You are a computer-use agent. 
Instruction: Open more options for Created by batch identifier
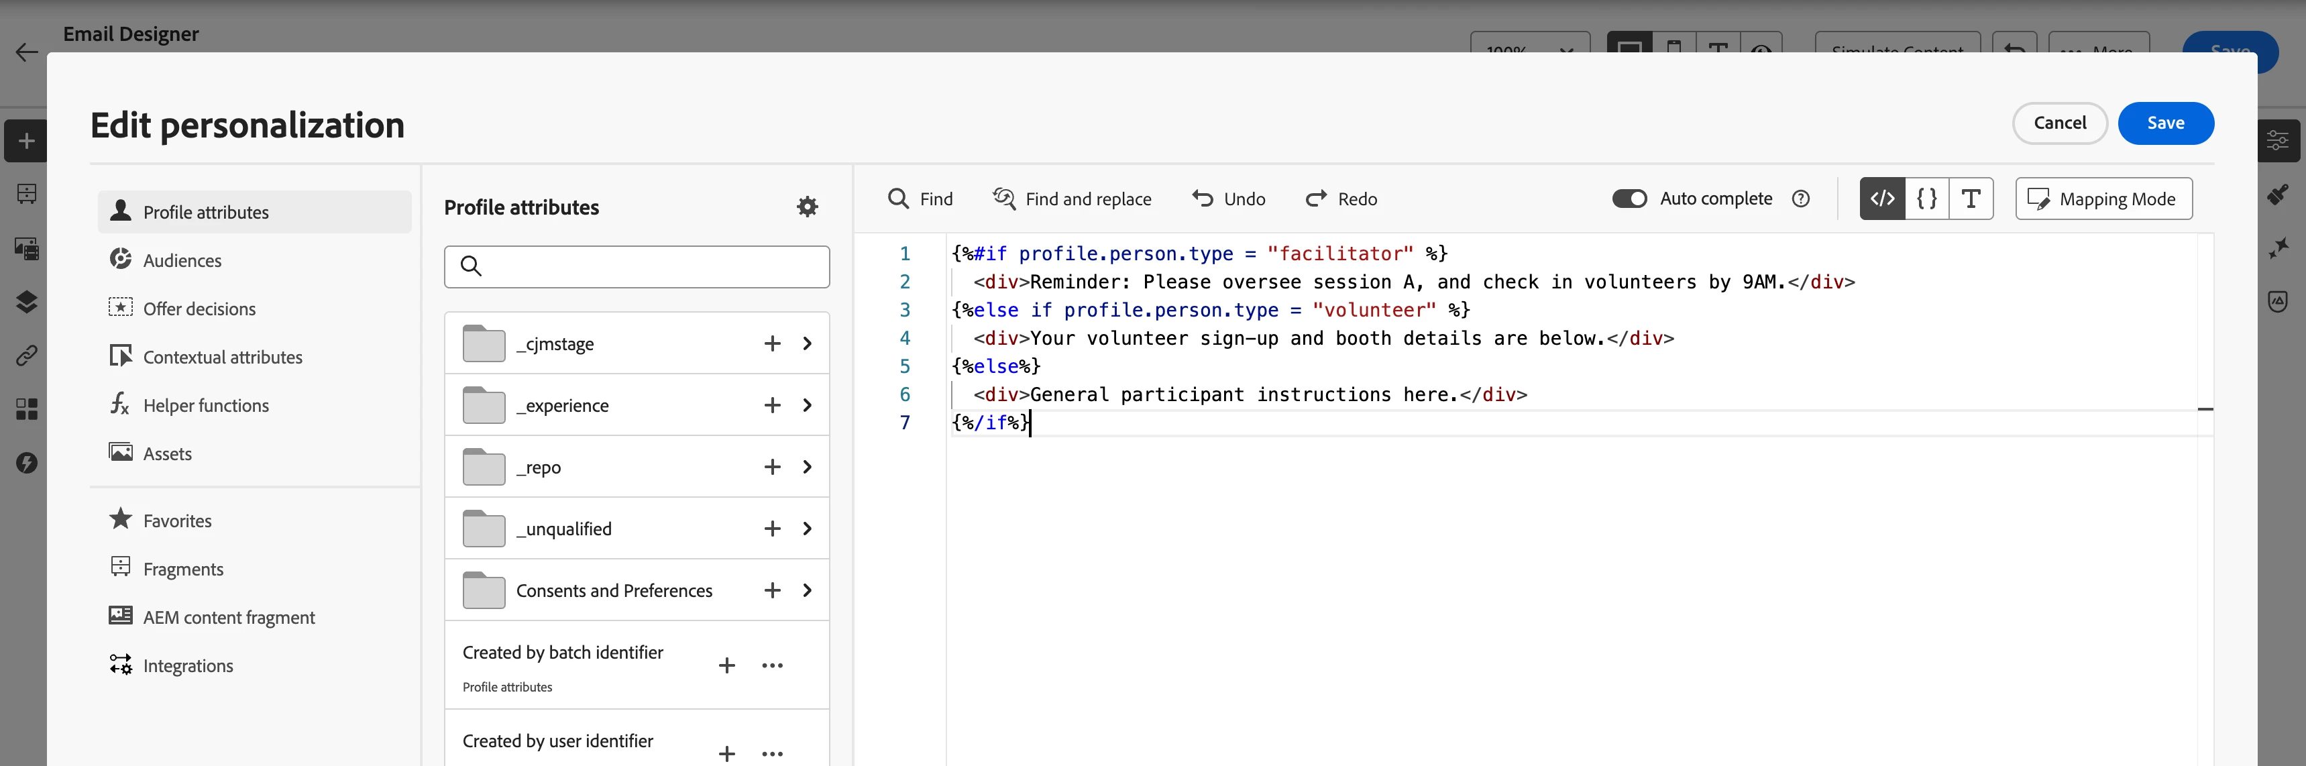click(x=771, y=666)
